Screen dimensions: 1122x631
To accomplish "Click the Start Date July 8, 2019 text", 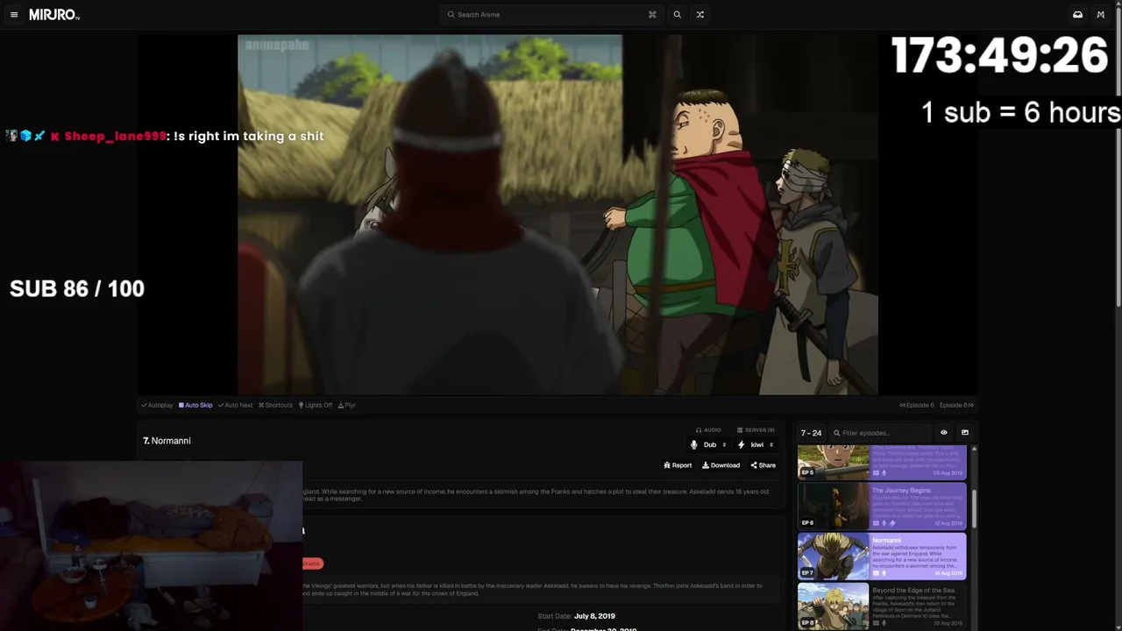I will point(576,616).
